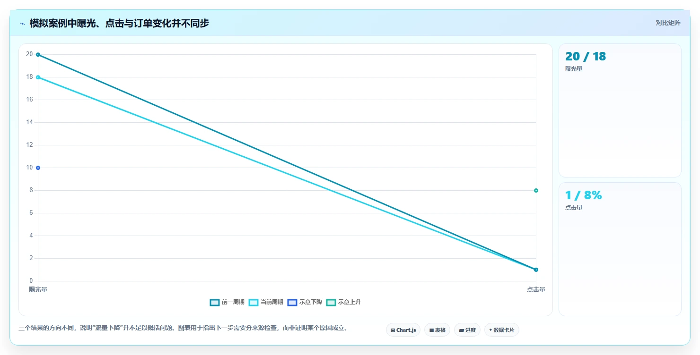Toggle the 示意上升 legend item
The image size is (700, 355).
pyautogui.click(x=343, y=302)
